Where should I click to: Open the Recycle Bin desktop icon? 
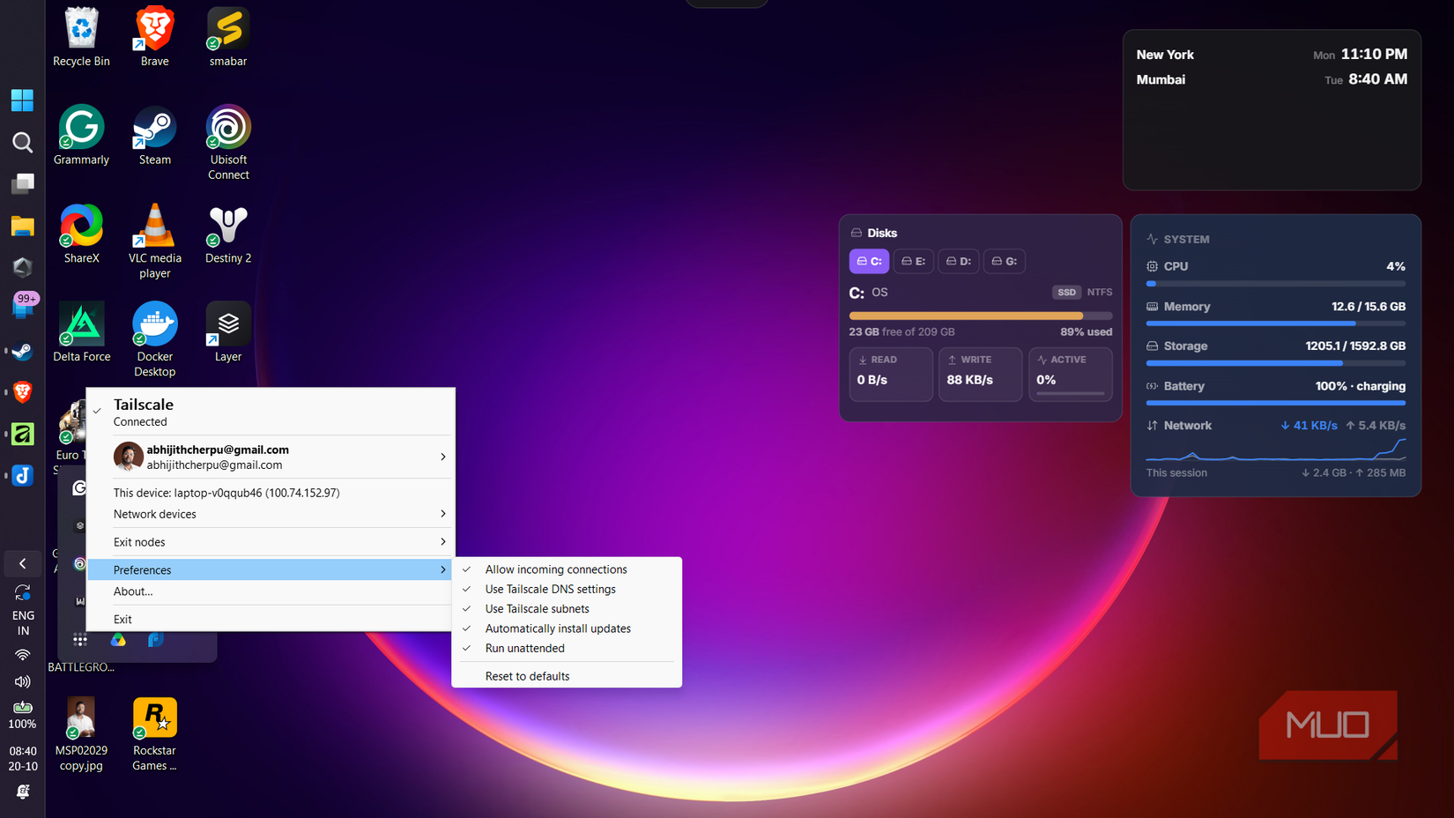(x=81, y=37)
